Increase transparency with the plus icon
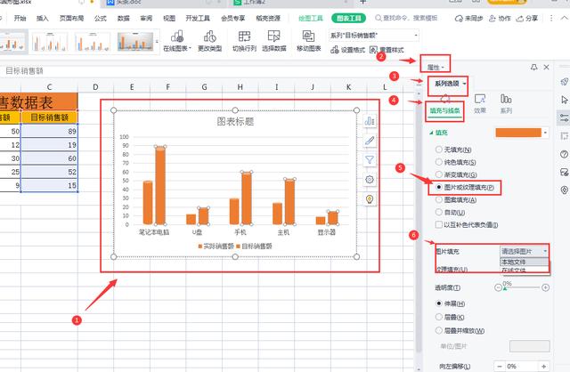The width and height of the screenshot is (570, 372). click(x=545, y=287)
